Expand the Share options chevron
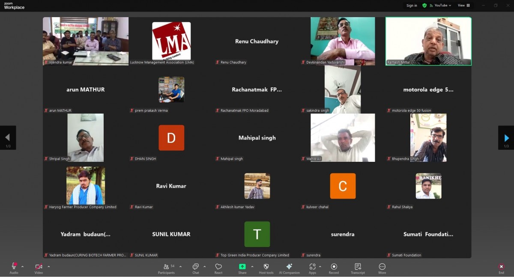 point(252,266)
